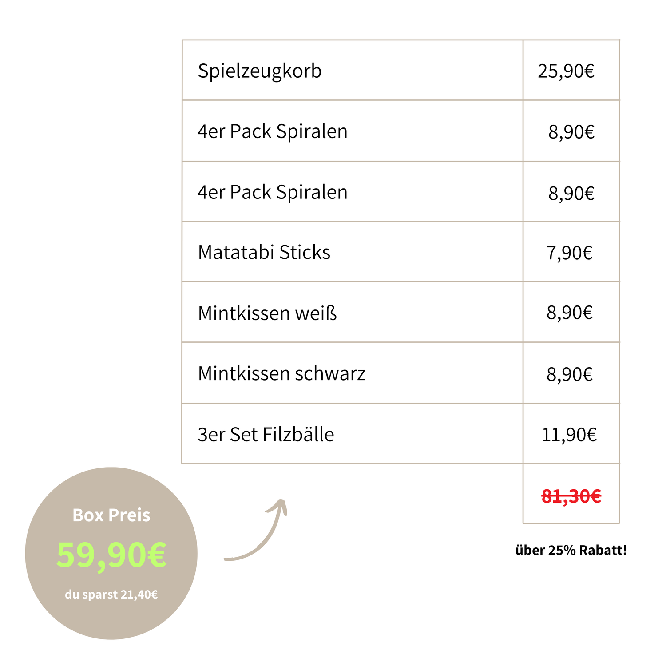Click the über 25% Rabatt text
The image size is (666, 666).
pyautogui.click(x=571, y=550)
